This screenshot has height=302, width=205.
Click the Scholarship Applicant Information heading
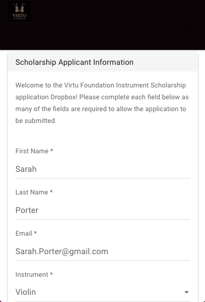pos(74,62)
